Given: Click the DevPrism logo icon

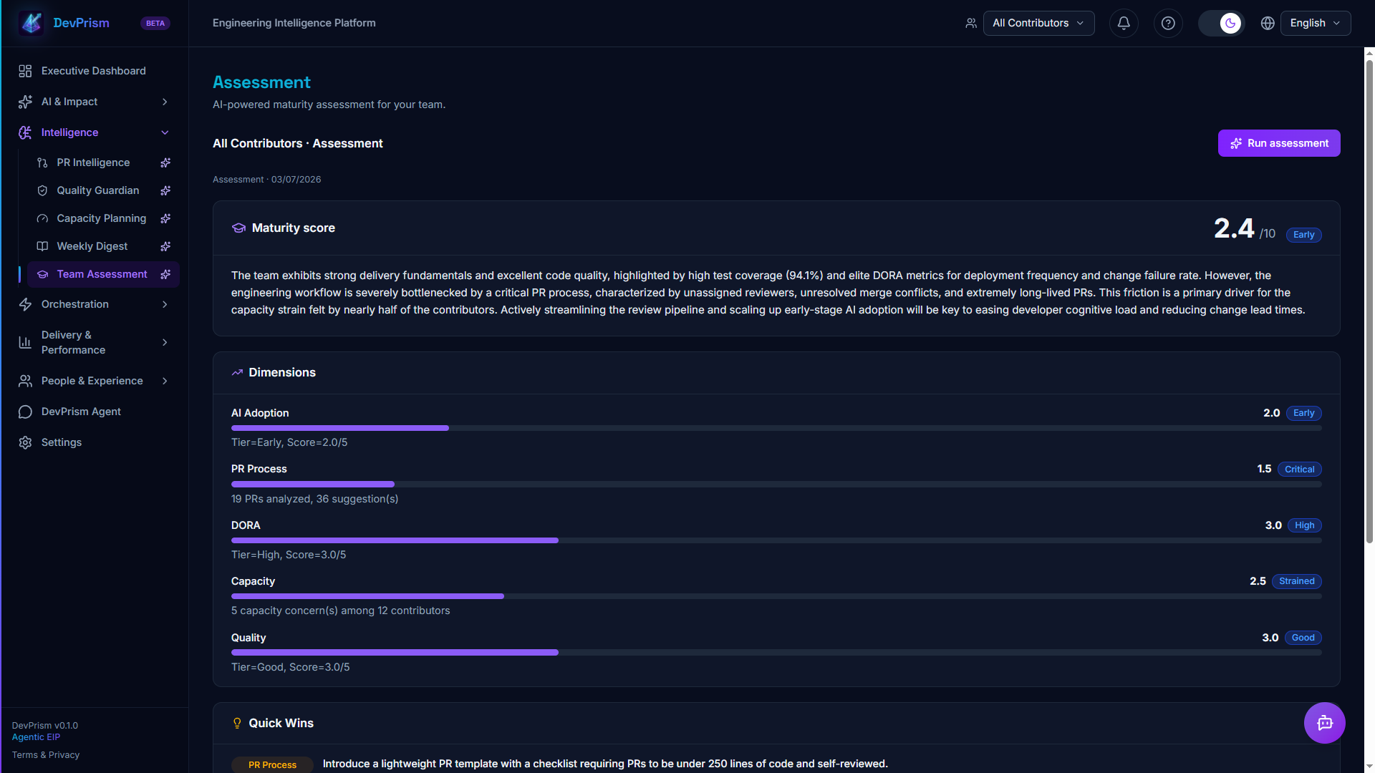Looking at the screenshot, I should point(32,23).
